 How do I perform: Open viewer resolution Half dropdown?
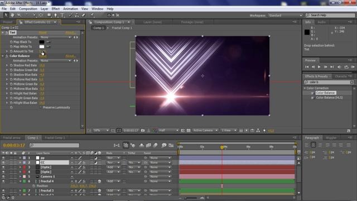pyautogui.click(x=168, y=131)
